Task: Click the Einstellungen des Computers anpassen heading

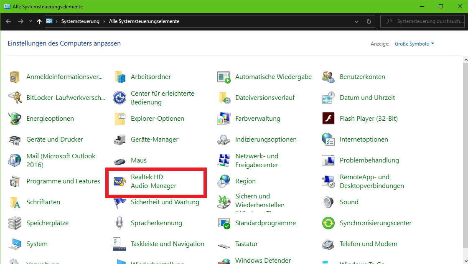Action: [x=64, y=43]
